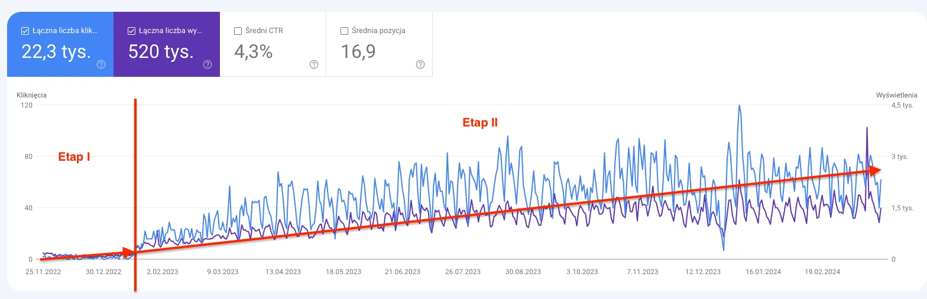Image resolution: width=927 pixels, height=299 pixels.
Task: Select the 520 tys. impressions value
Action: tap(161, 52)
